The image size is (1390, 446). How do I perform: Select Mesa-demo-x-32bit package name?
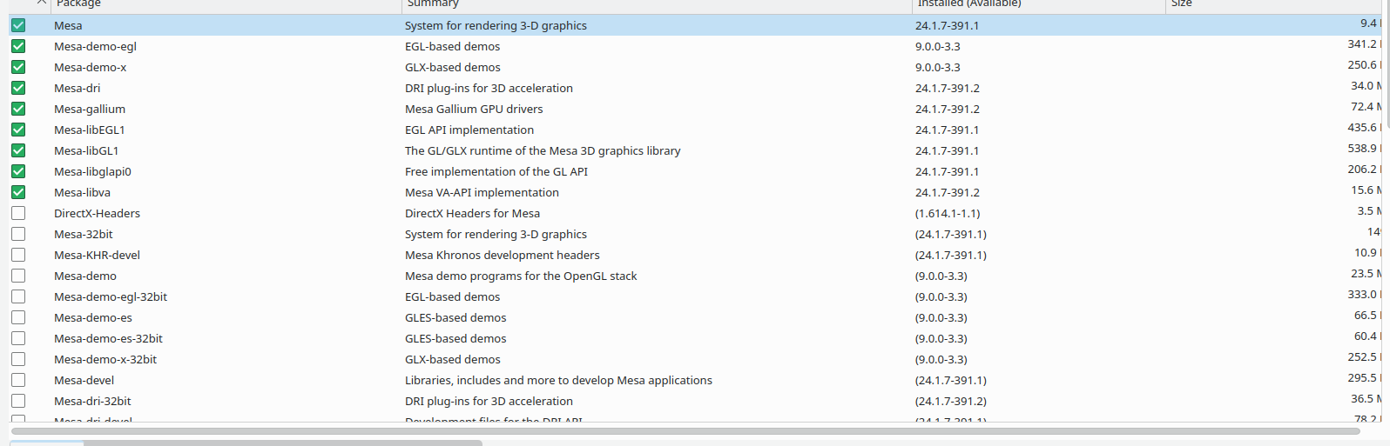click(105, 359)
